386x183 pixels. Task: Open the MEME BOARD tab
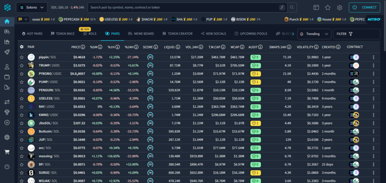141,34
